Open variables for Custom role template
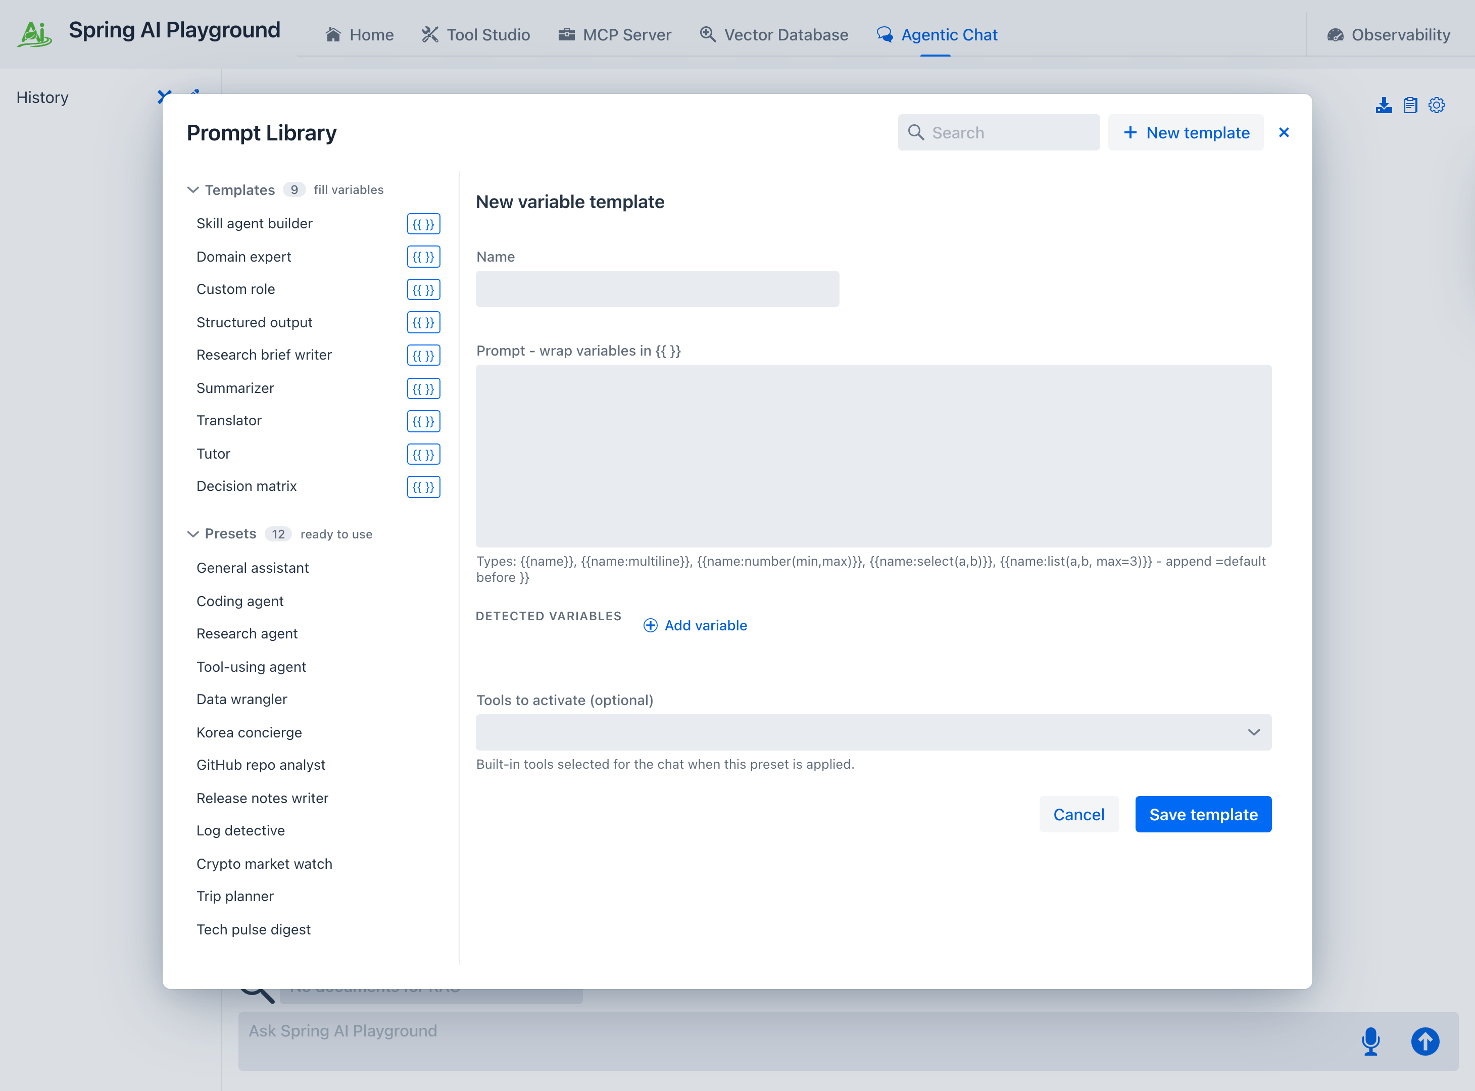The width and height of the screenshot is (1475, 1091). [x=423, y=290]
